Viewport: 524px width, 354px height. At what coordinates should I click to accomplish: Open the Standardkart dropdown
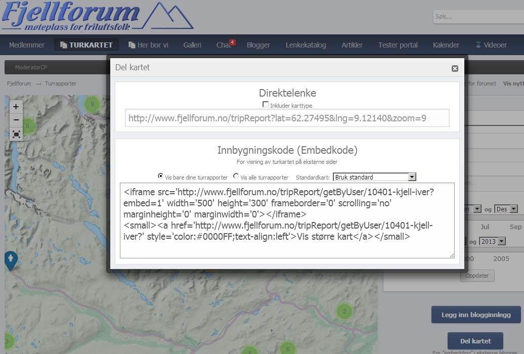pyautogui.click(x=374, y=177)
